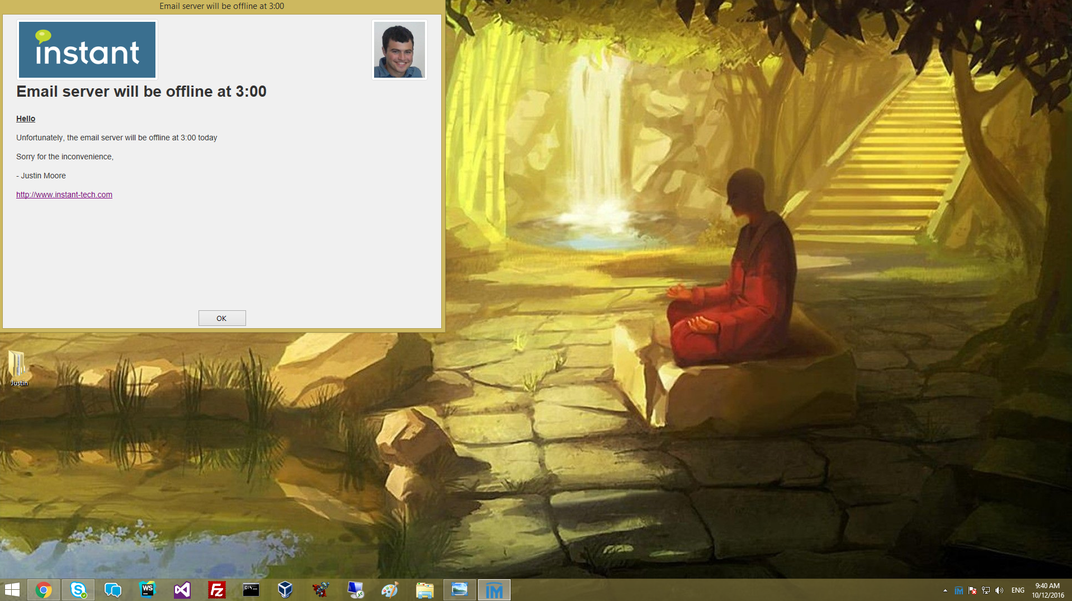
Task: Switch to the IM alert app in taskbar
Action: pos(494,590)
